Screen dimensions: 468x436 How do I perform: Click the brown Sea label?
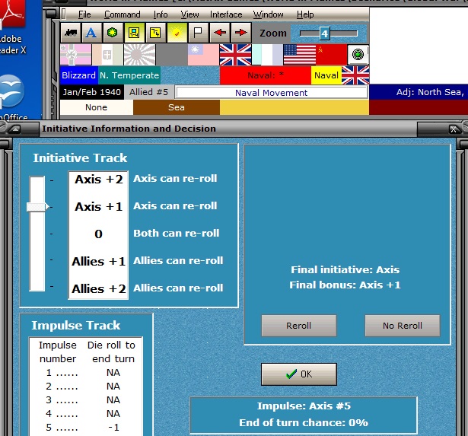point(177,107)
